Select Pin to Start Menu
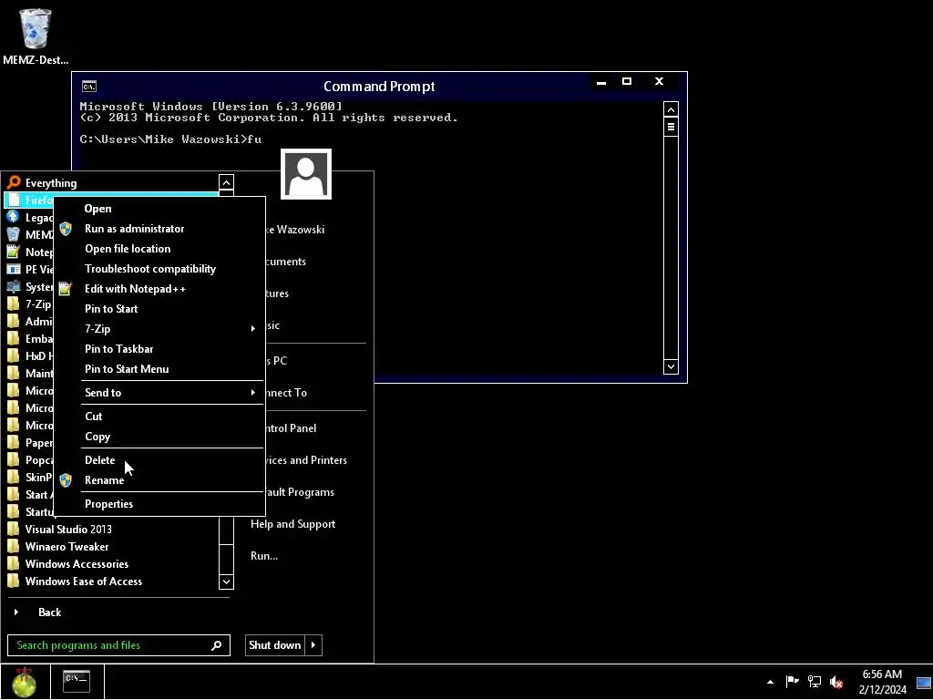This screenshot has width=933, height=700. tap(159, 369)
